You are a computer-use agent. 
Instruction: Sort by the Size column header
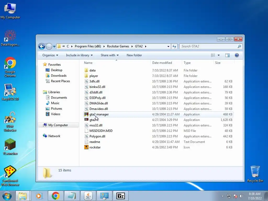[x=218, y=63]
